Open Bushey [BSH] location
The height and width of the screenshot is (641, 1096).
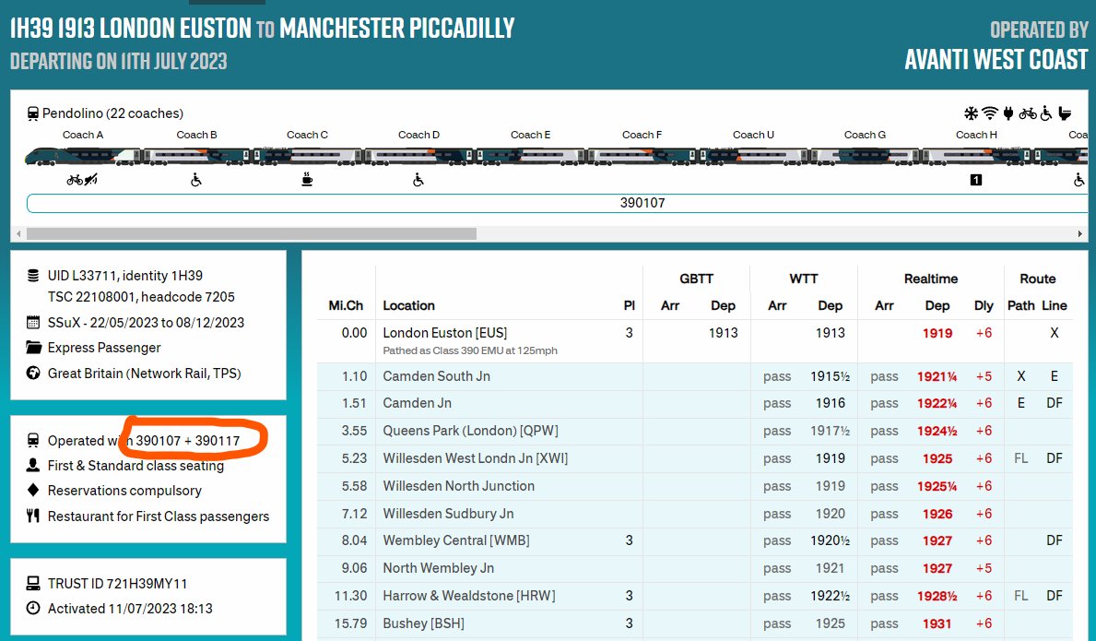pyautogui.click(x=424, y=623)
